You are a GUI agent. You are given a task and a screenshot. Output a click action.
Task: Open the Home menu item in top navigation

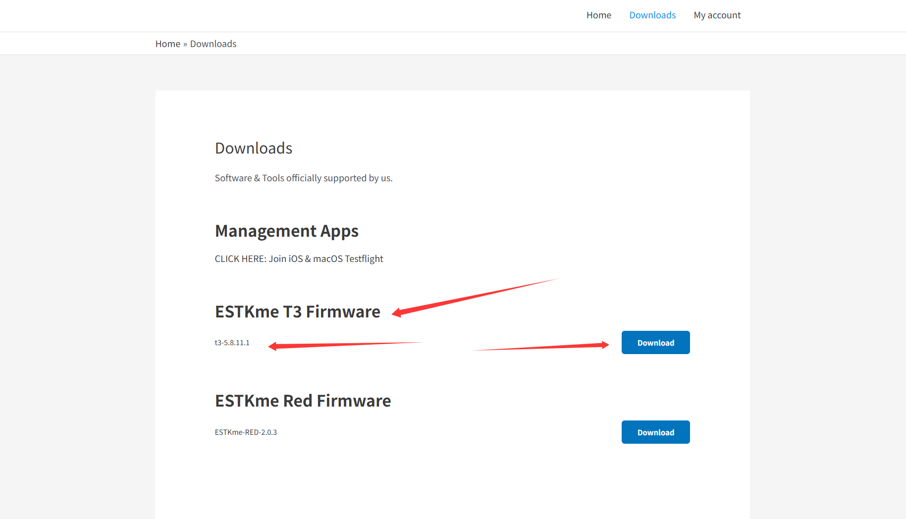point(598,15)
